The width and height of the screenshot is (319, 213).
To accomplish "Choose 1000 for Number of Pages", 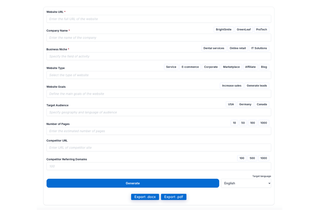I will pyautogui.click(x=264, y=123).
